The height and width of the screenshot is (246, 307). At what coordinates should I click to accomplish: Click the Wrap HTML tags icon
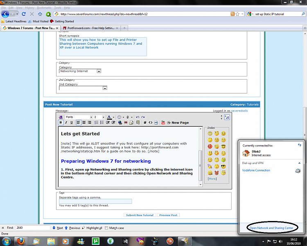coord(150,123)
